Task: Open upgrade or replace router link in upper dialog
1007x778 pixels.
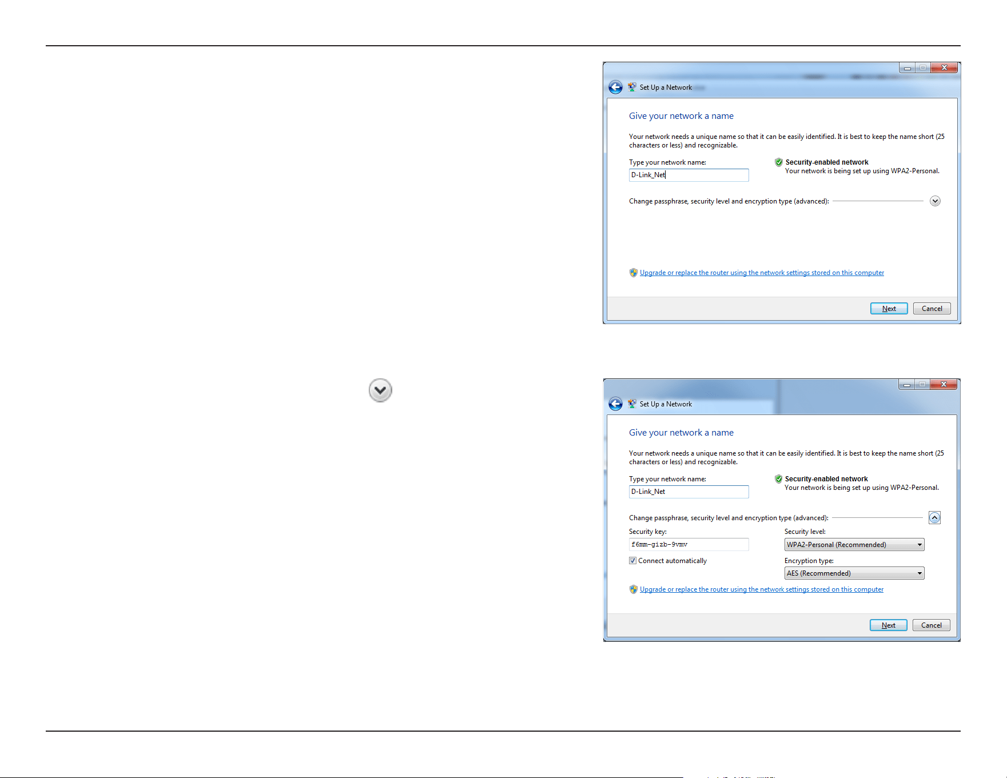Action: 762,273
